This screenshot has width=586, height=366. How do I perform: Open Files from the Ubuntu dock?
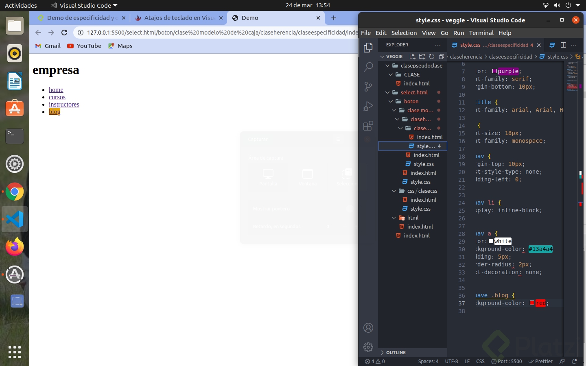pos(15,26)
